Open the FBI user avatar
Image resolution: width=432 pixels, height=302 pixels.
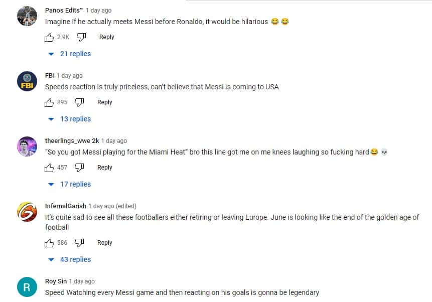[x=27, y=81]
